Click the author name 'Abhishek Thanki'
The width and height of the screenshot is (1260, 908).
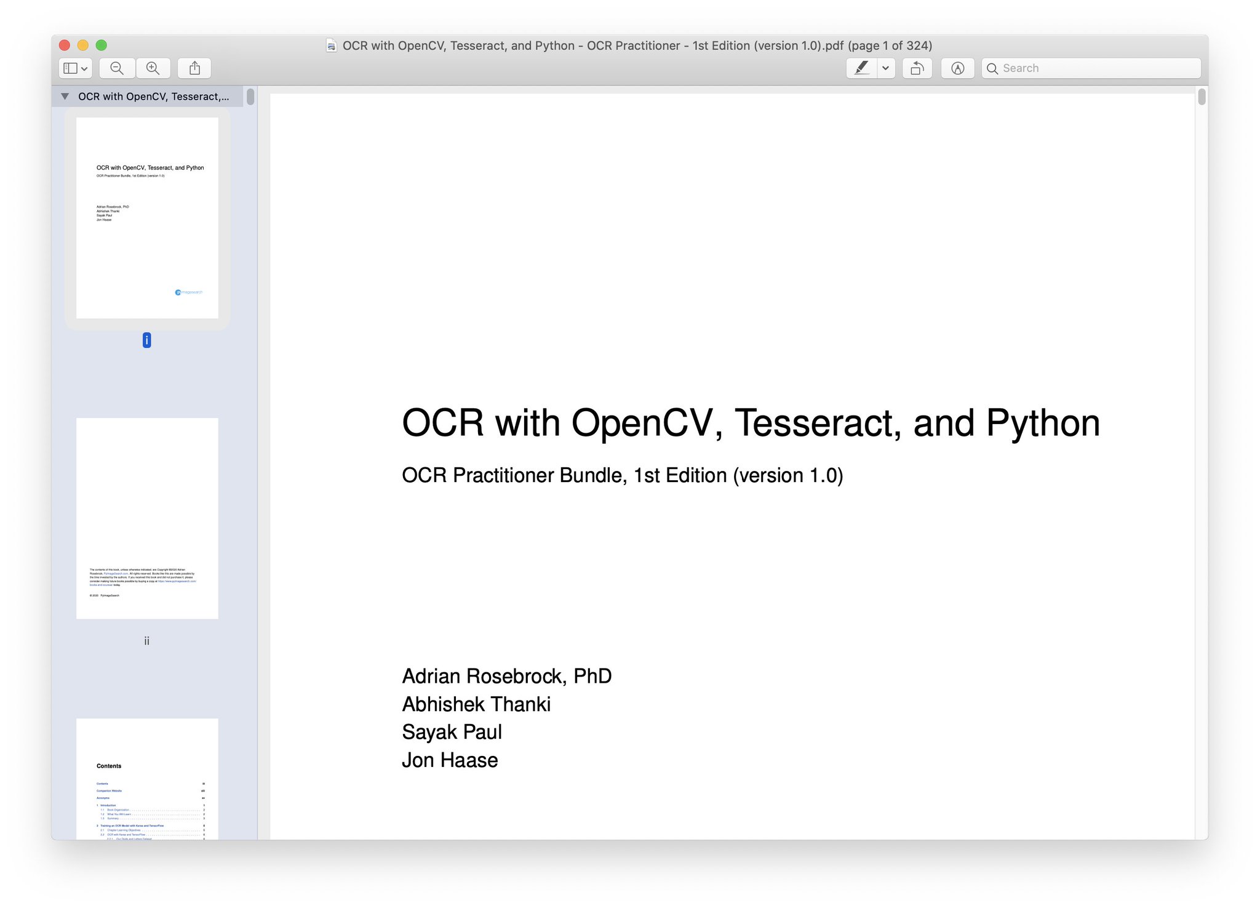click(476, 704)
